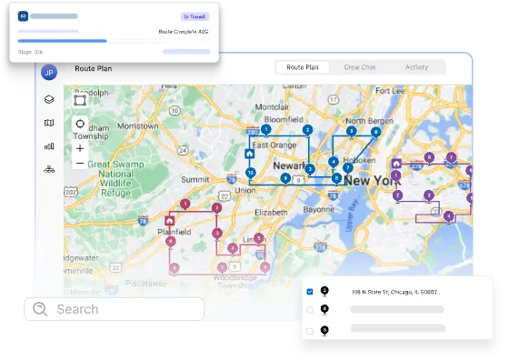
Task: Open the bar chart analytics icon
Action: click(49, 146)
